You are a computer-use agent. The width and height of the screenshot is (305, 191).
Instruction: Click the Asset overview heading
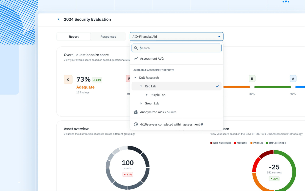(x=76, y=129)
